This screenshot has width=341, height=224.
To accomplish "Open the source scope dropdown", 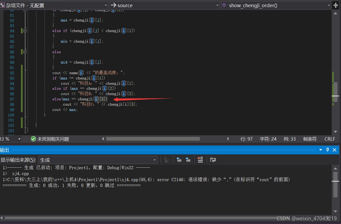I will (218, 5).
